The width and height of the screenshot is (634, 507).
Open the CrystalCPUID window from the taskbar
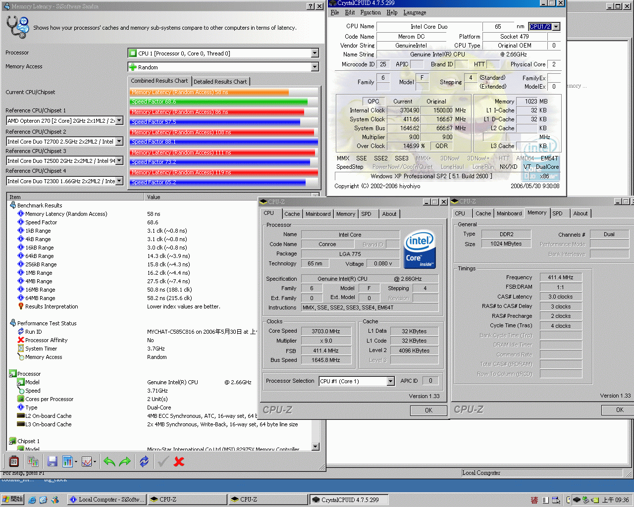[x=349, y=499]
